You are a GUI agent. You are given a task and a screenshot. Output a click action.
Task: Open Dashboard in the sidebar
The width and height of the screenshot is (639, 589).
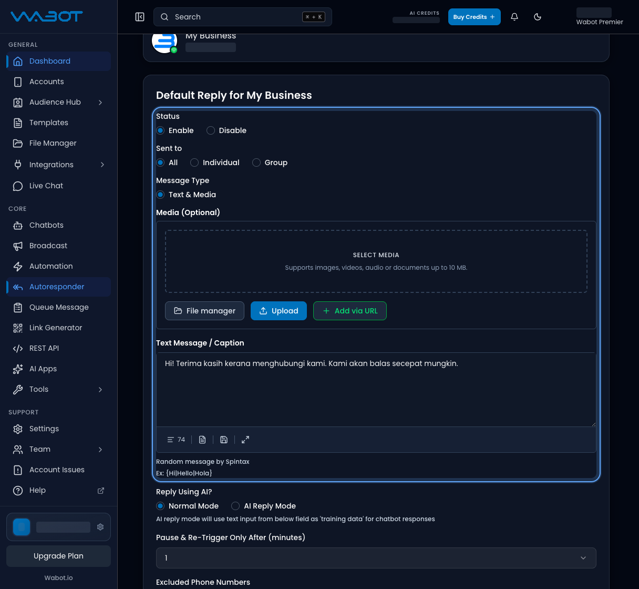click(x=58, y=61)
